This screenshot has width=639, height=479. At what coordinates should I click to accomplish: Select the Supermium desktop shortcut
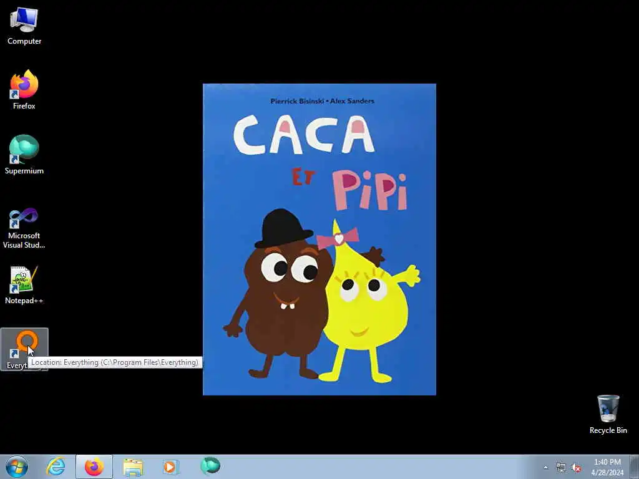pyautogui.click(x=24, y=155)
